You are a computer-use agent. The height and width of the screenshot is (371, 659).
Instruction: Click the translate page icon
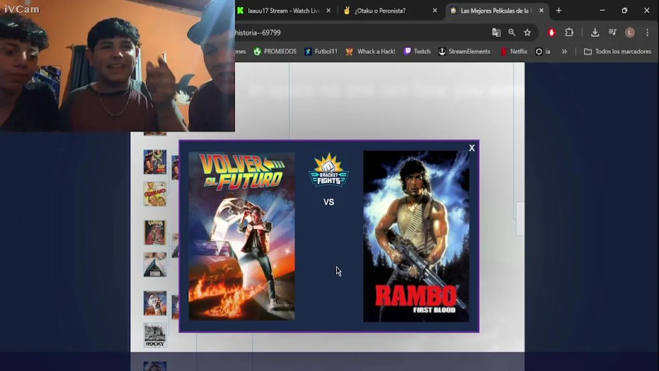pos(496,32)
